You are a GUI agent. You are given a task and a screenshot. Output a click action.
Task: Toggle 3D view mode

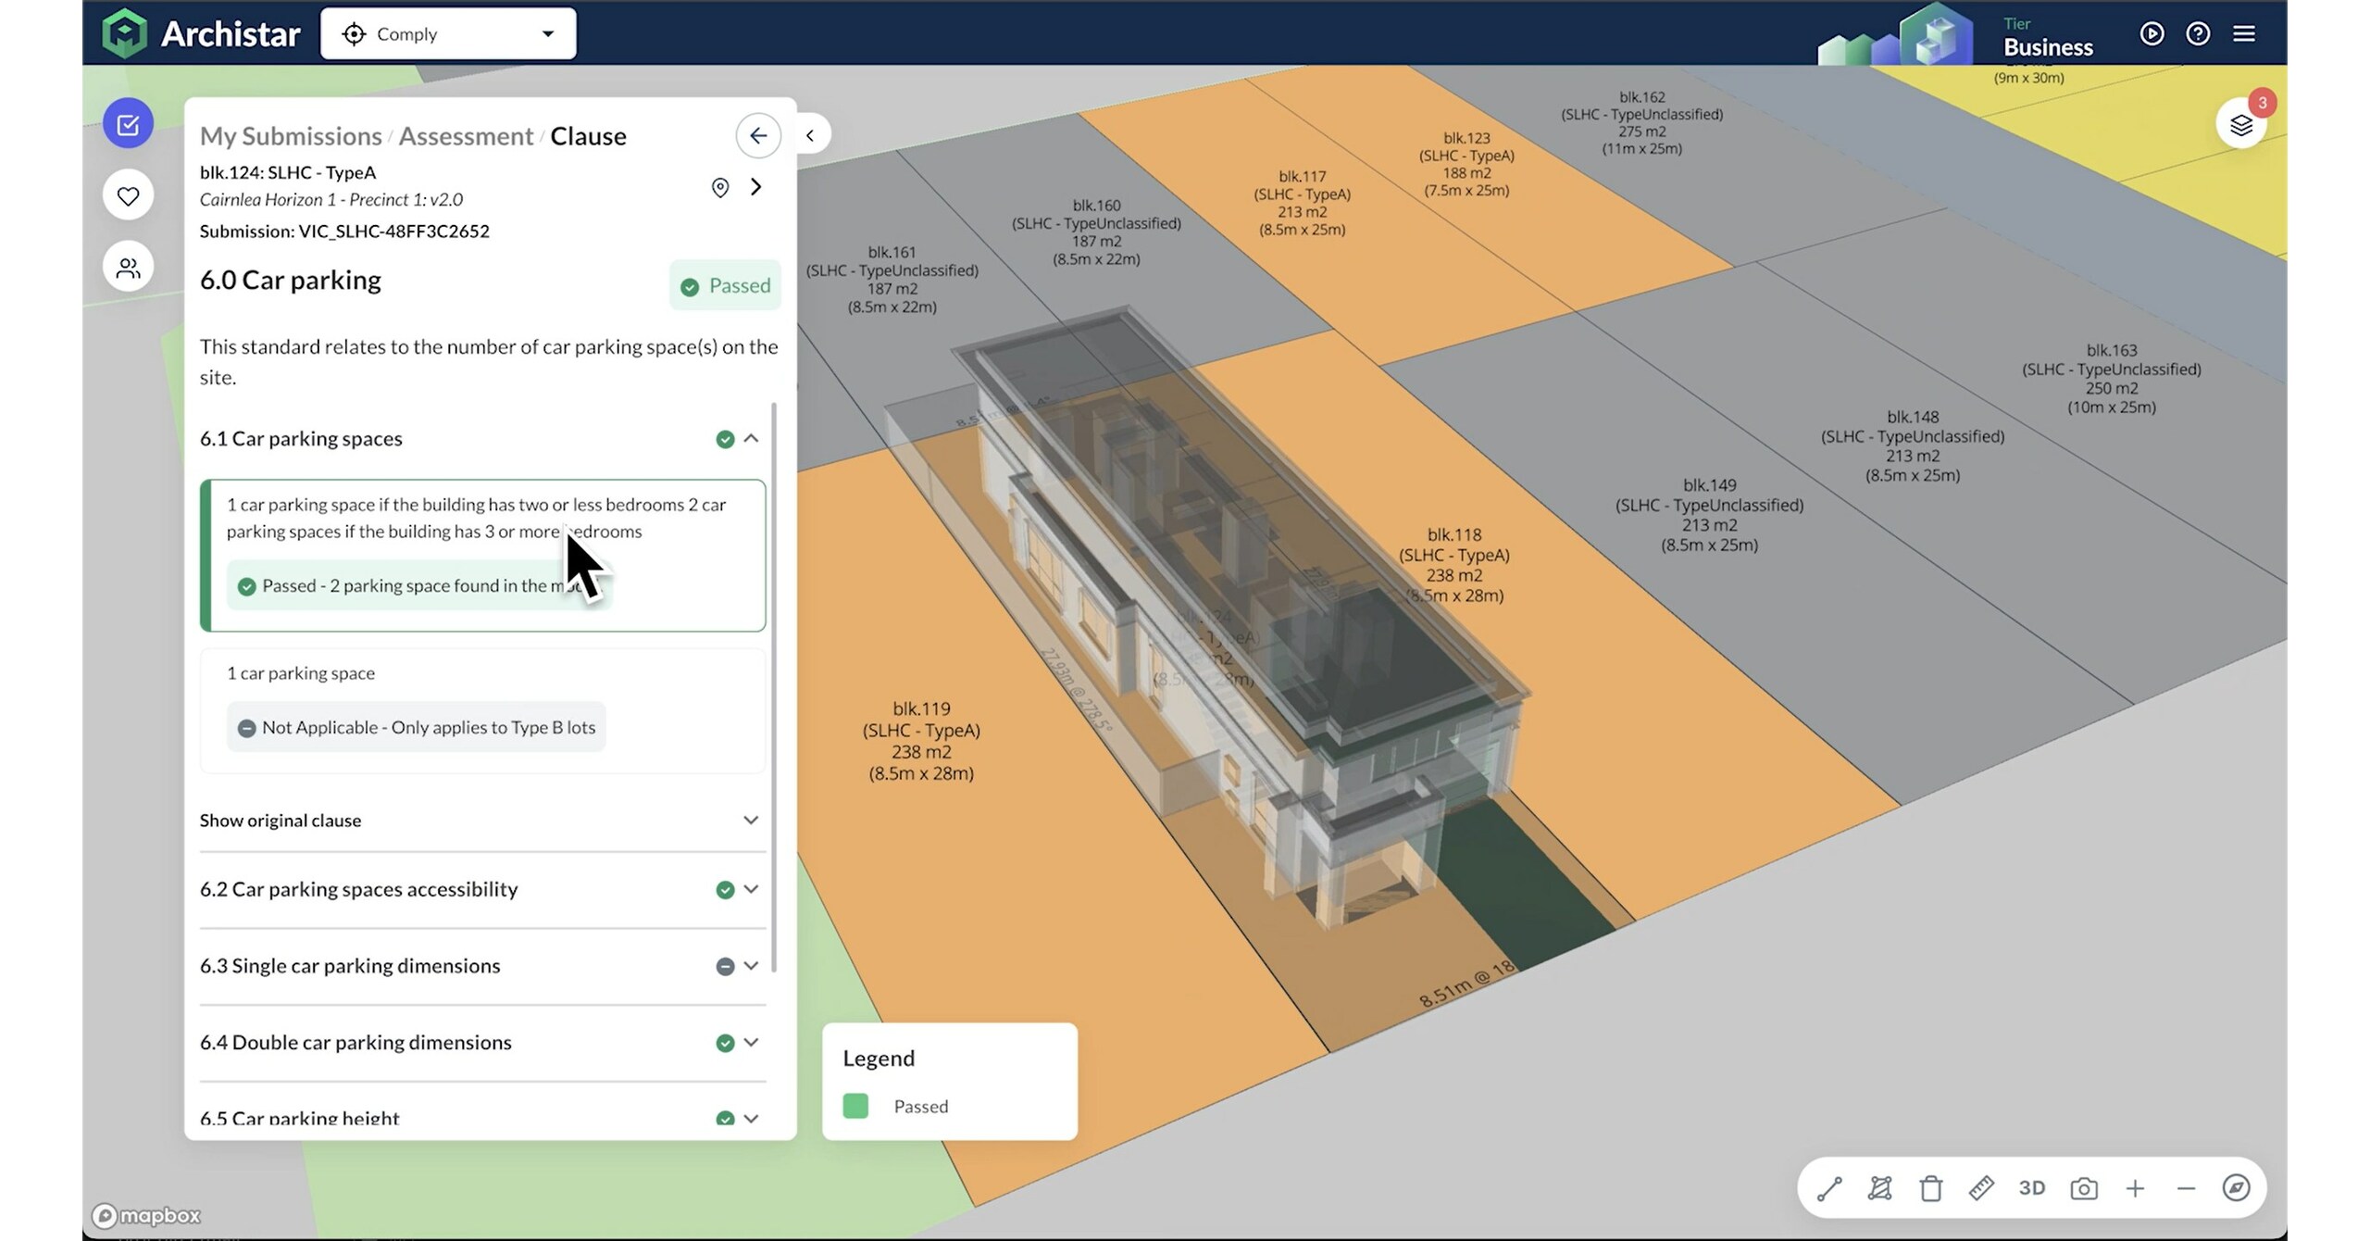pos(2032,1188)
